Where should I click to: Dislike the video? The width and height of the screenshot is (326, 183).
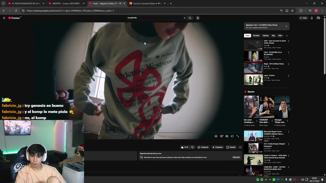coord(192,147)
